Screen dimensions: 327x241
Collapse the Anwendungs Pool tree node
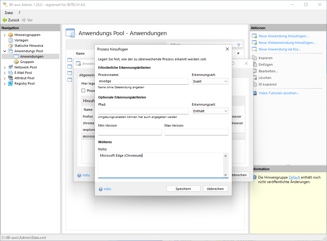point(5,51)
